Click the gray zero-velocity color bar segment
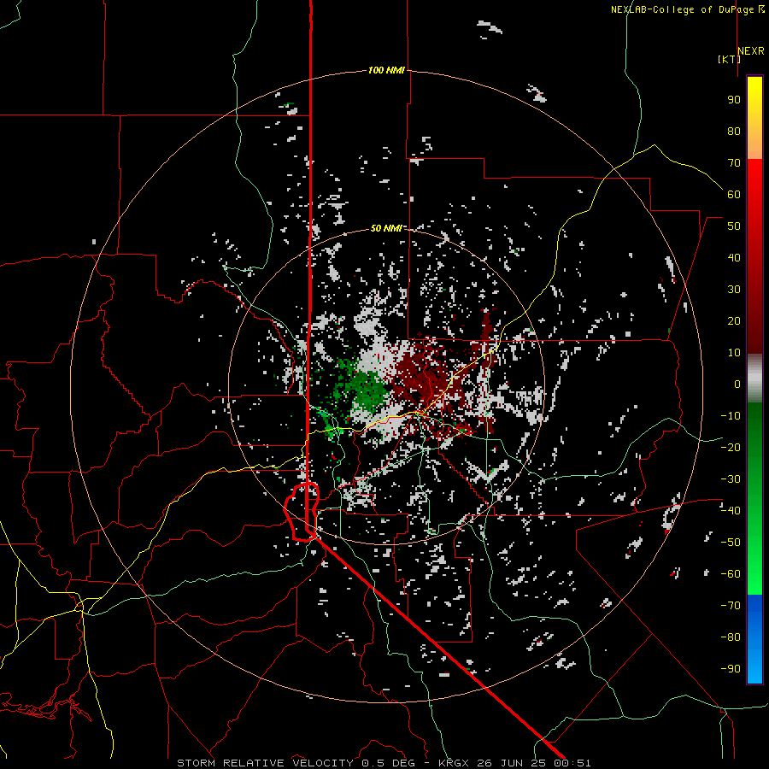 (x=754, y=379)
